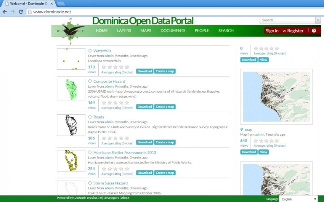Click the diamond icon beside Composite Hazard
Viewport: 324px width, 202px height.
point(90,81)
